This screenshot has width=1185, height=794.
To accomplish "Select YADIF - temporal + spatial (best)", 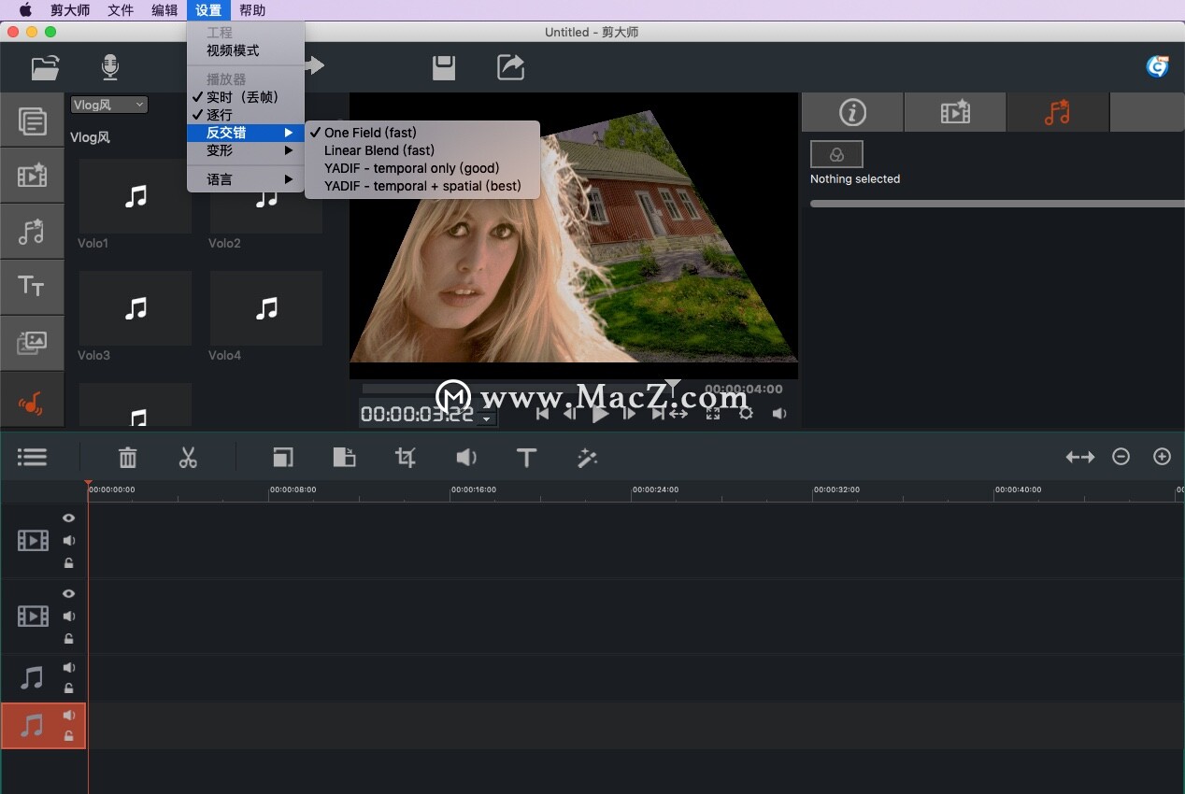I will (x=422, y=186).
